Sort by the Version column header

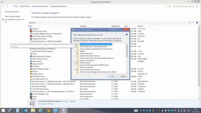click(x=140, y=26)
